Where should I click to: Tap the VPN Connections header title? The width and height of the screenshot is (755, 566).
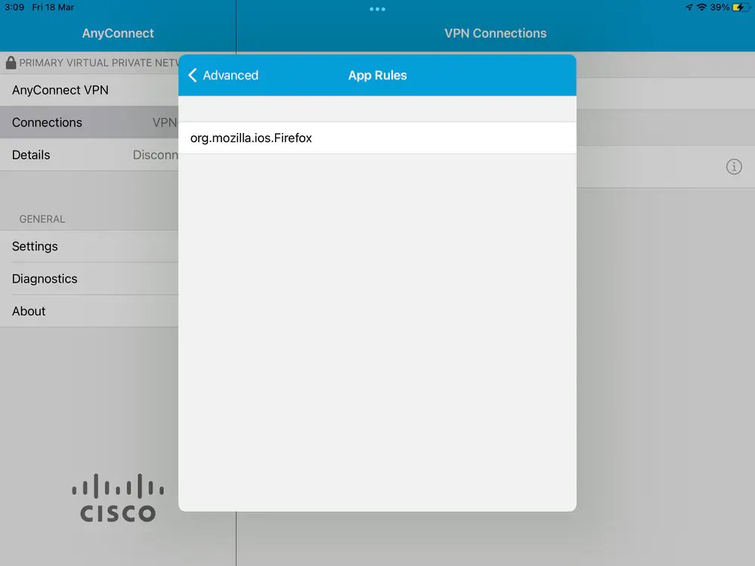(496, 33)
